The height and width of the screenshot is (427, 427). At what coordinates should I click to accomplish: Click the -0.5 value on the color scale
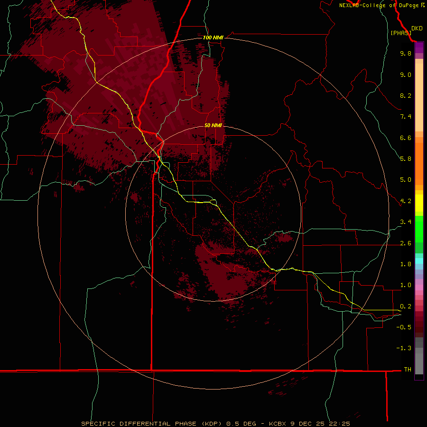404,327
